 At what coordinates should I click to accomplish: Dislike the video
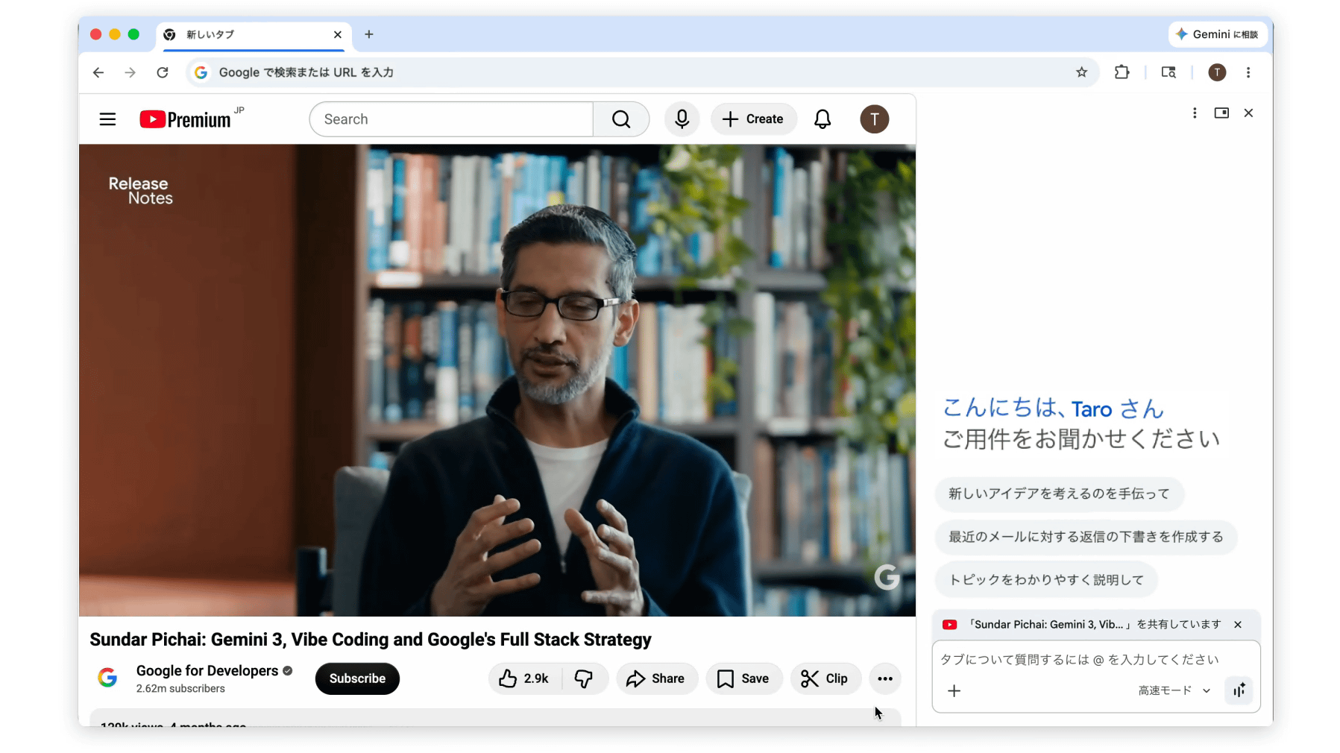pos(585,678)
